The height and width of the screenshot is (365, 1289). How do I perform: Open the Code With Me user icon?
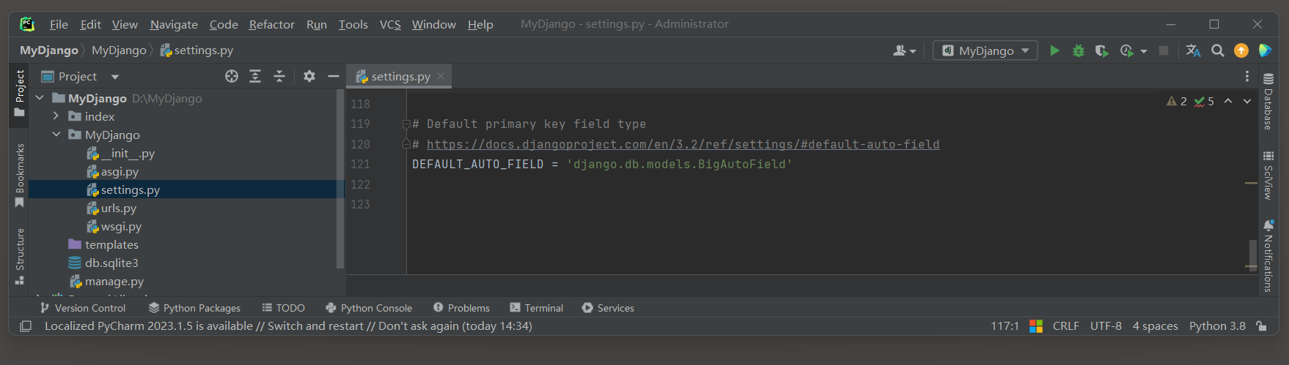[900, 50]
